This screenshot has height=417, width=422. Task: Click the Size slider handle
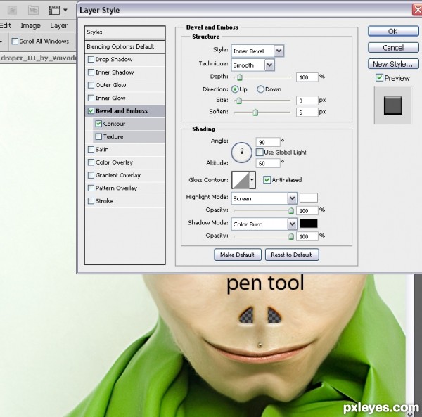tap(238, 101)
